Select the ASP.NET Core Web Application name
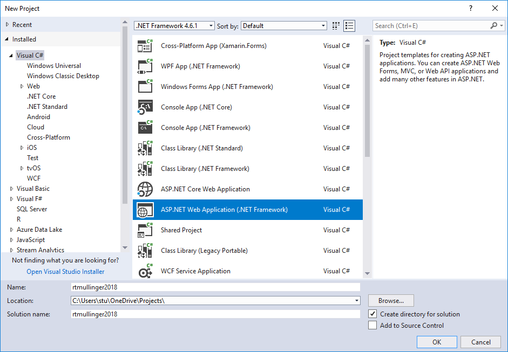 click(x=205, y=189)
